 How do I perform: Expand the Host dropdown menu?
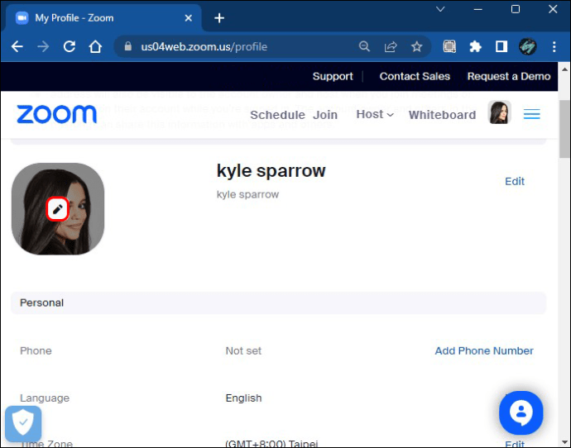pyautogui.click(x=375, y=114)
